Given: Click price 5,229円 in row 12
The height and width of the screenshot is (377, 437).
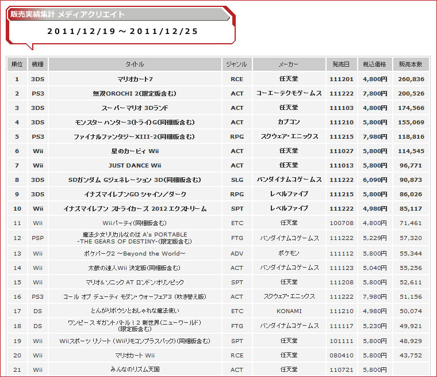Looking at the screenshot, I should [375, 238].
